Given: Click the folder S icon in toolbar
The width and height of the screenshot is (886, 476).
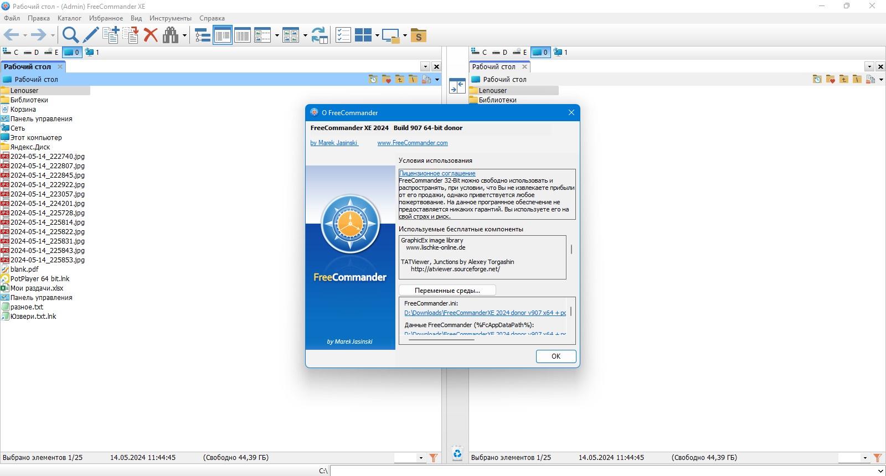Looking at the screenshot, I should click(419, 36).
